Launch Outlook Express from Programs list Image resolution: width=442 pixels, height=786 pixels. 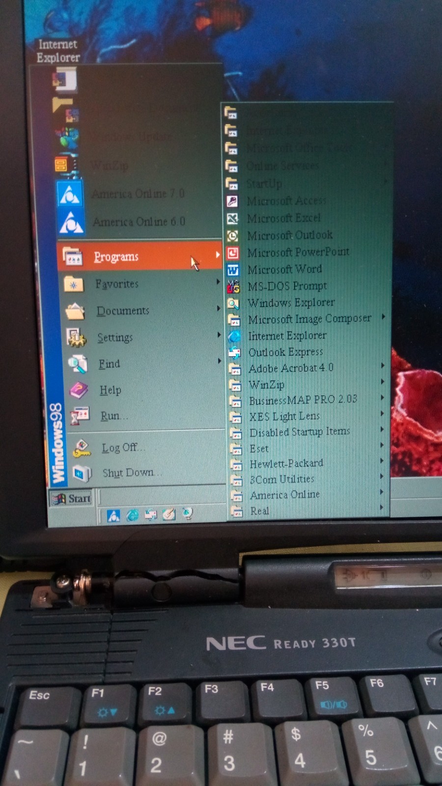308,352
